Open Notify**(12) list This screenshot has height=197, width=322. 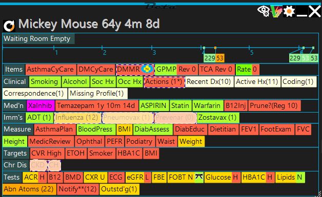point(78,189)
